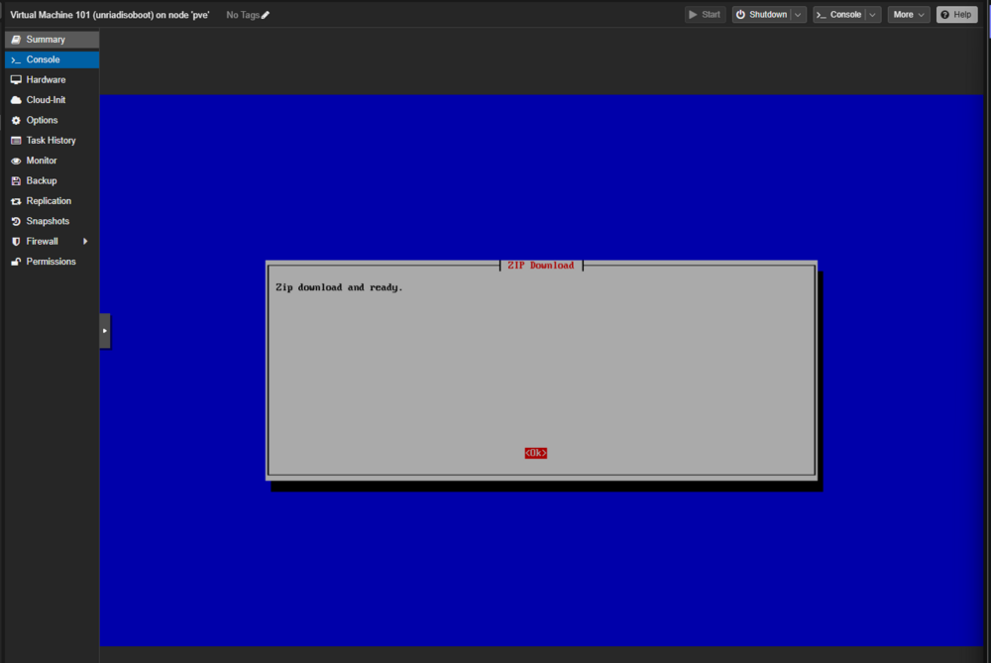Edit tags with the pencil icon
Image resolution: width=991 pixels, height=663 pixels.
[x=266, y=15]
